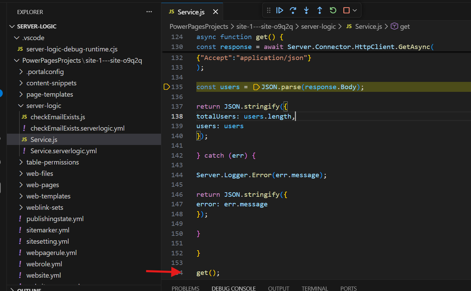This screenshot has width=471, height=291.
Task: Click the Step Out debug icon
Action: [x=320, y=10]
